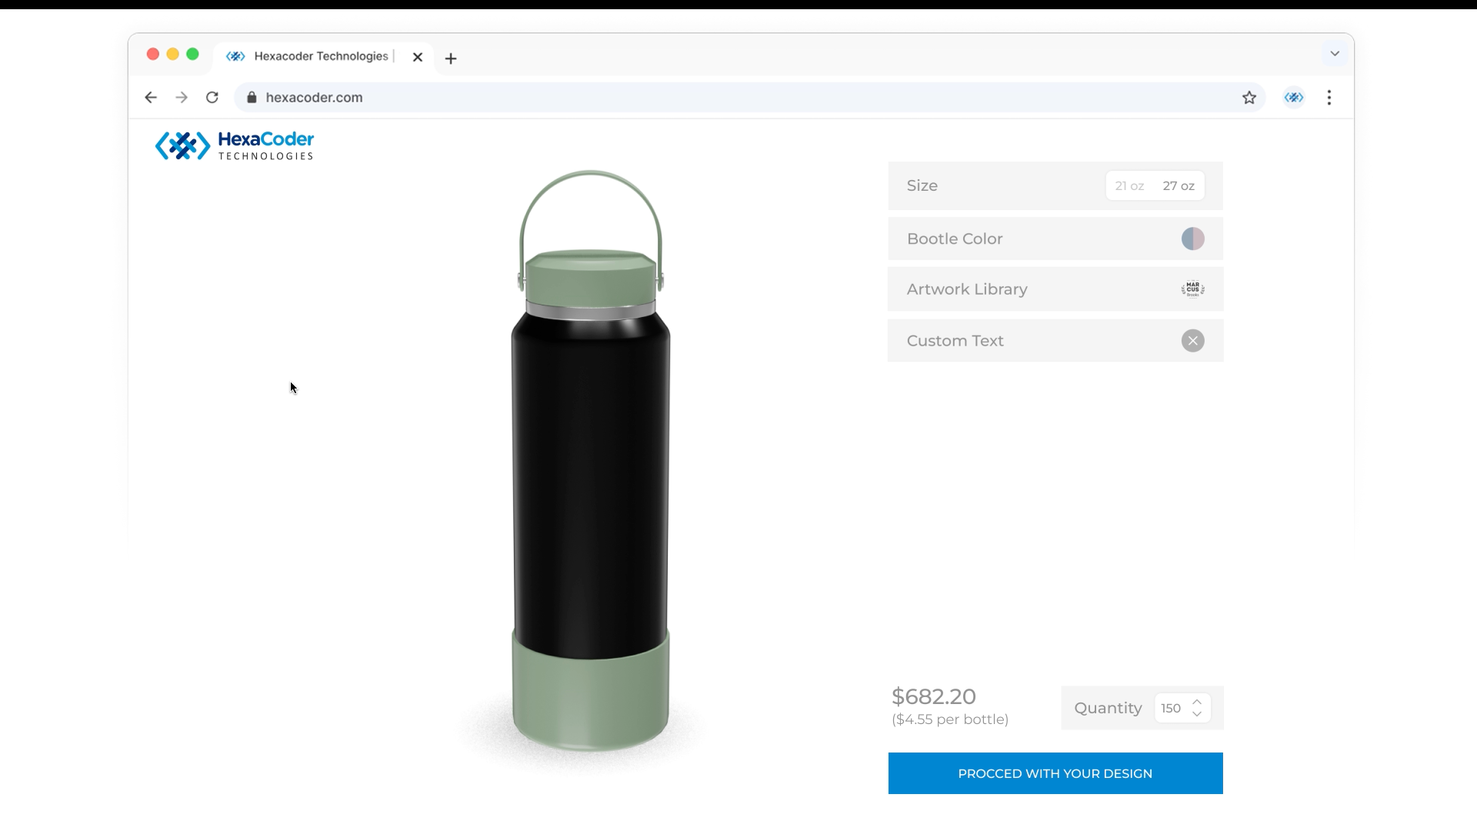Click Procced With Your Design button
Image resolution: width=1477 pixels, height=831 pixels.
1055,773
